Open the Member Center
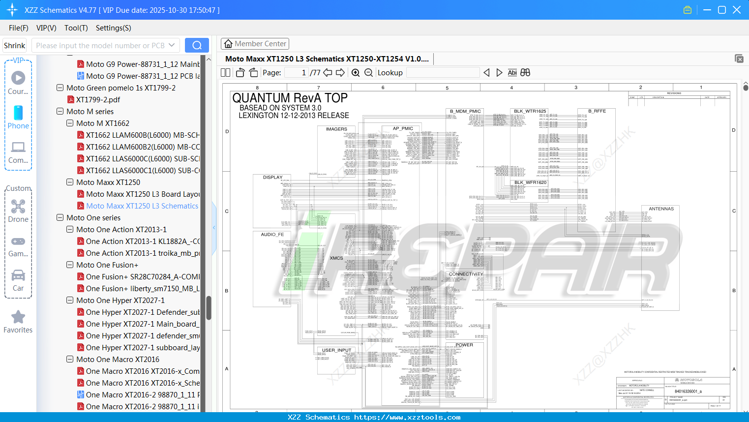Image resolution: width=749 pixels, height=422 pixels. point(255,43)
